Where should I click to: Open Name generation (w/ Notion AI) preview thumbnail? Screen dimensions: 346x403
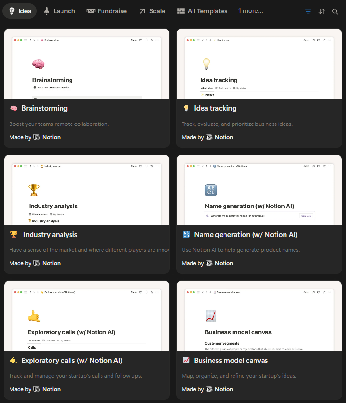click(259, 190)
